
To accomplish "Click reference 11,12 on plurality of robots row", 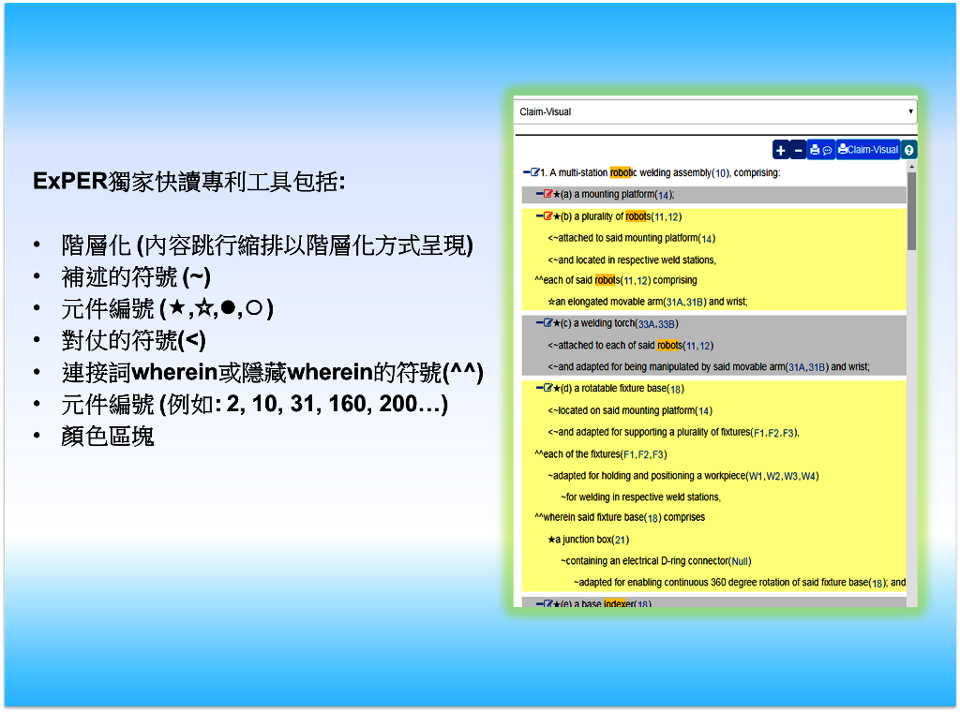I will [x=667, y=216].
